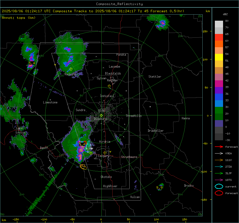Pick the purple swatch below 39 dBZ

pyautogui.click(x=219, y=90)
